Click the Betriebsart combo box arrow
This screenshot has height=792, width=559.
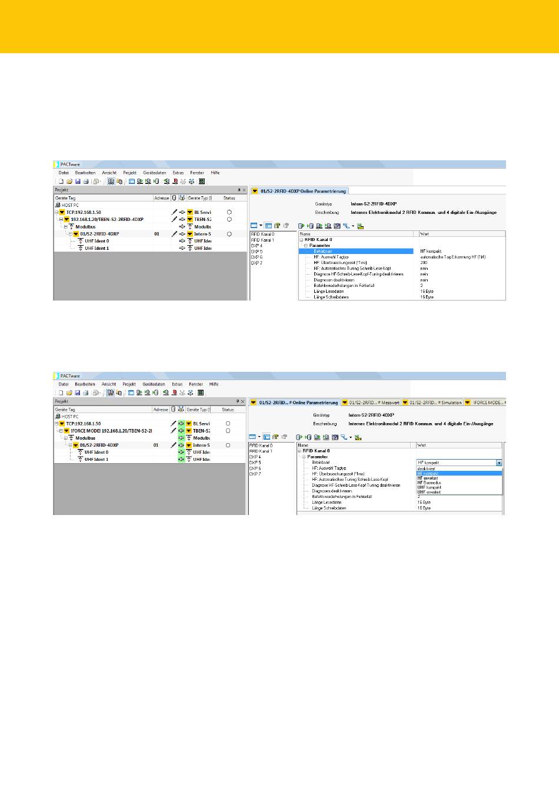coord(499,463)
